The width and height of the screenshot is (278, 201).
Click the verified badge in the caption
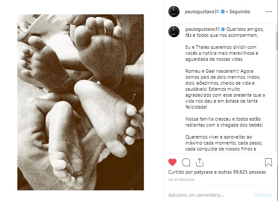coord(223,29)
